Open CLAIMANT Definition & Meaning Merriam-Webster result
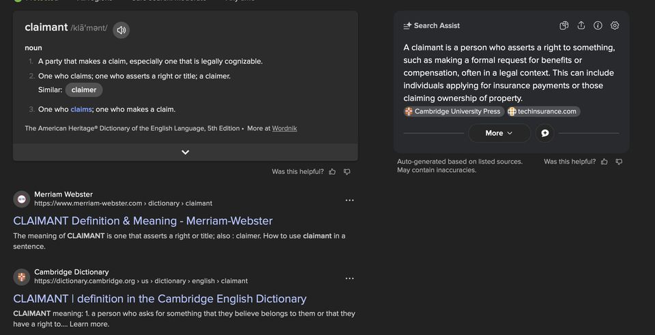The width and height of the screenshot is (655, 335). (143, 221)
